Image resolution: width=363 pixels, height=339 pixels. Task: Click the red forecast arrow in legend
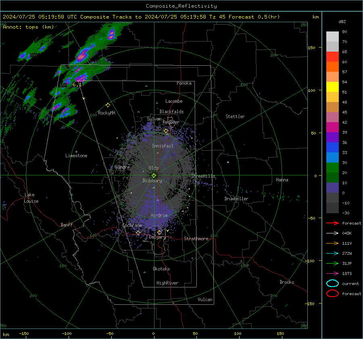[332, 223]
